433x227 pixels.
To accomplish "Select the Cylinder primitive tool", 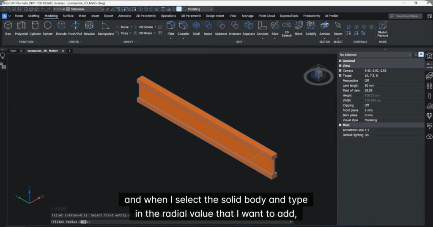I will click(x=35, y=28).
